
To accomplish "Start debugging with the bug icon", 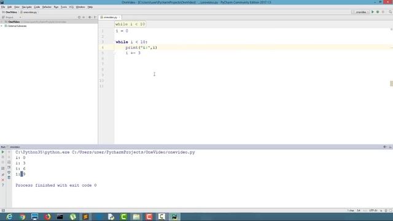I will tap(378, 12).
